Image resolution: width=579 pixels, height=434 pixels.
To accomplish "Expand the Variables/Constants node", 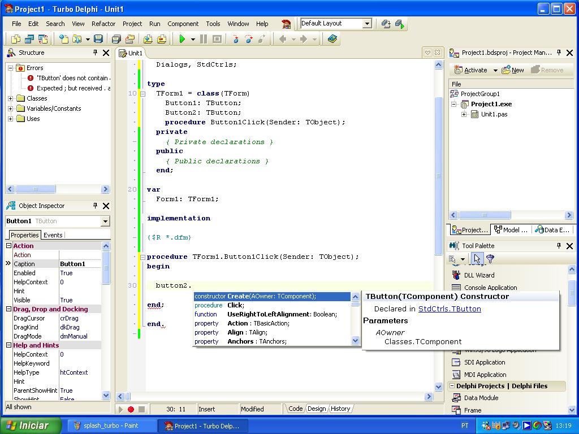I will [11, 108].
